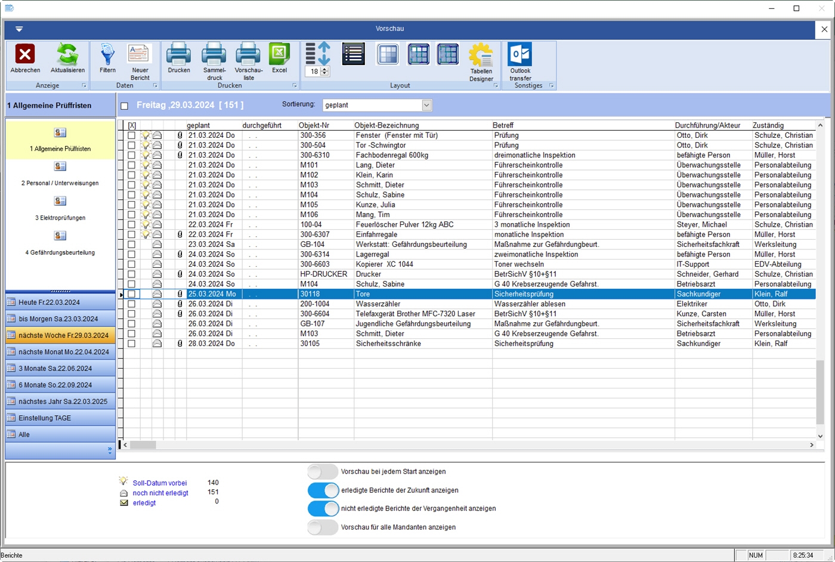Open the Sortierung dropdown
This screenshot has height=562, width=835.
tap(426, 105)
